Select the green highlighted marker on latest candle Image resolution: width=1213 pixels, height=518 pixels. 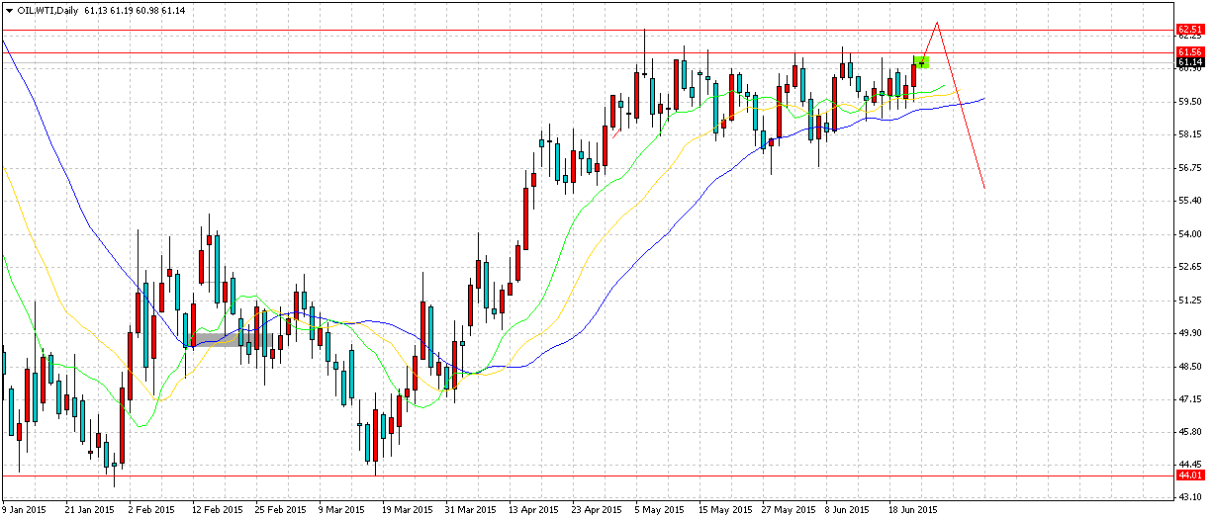pyautogui.click(x=921, y=62)
